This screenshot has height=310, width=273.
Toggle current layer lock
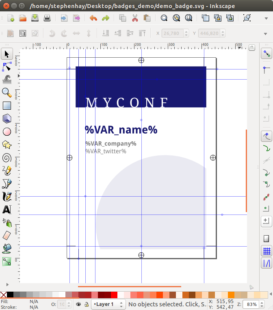pos(87,304)
